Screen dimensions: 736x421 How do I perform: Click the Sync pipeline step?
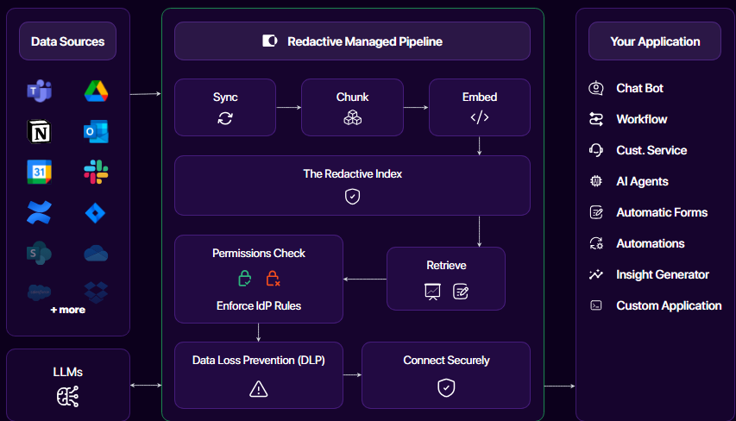[225, 107]
